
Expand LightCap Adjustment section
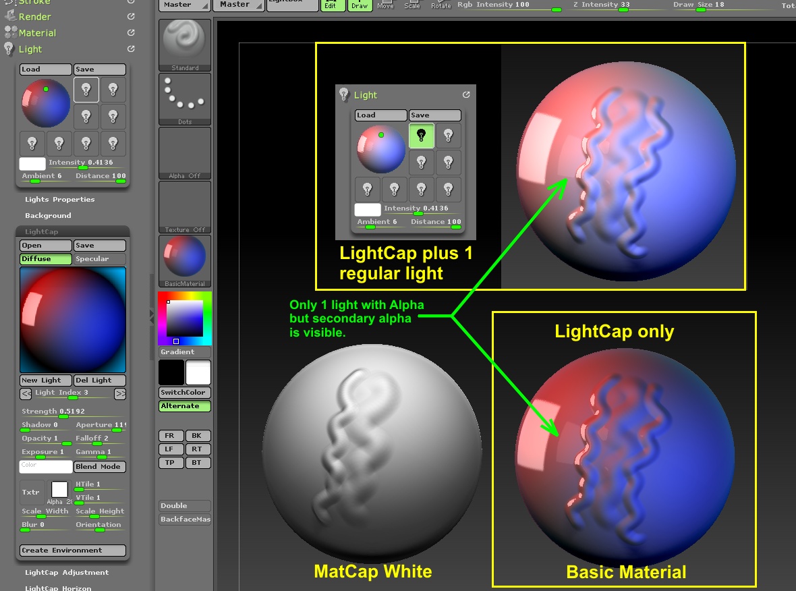[67, 573]
